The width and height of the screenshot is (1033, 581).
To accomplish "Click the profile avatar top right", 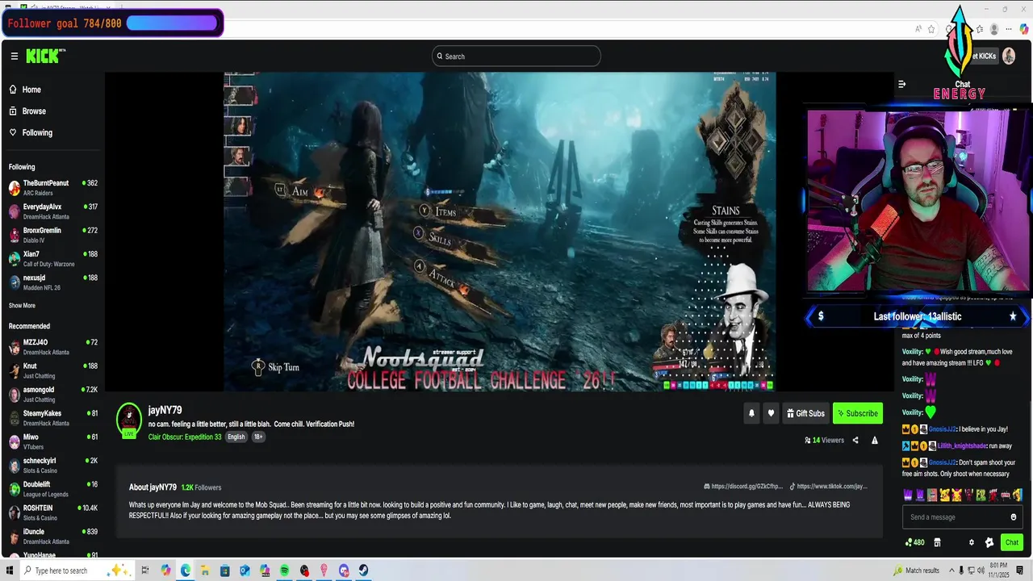I will pos(1008,56).
